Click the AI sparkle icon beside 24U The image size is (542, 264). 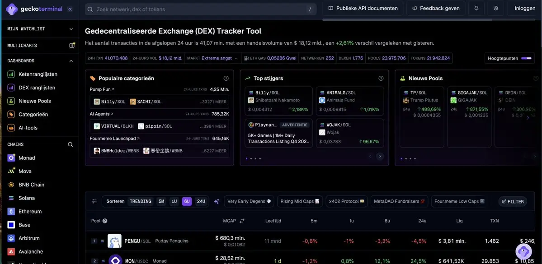[x=217, y=201]
